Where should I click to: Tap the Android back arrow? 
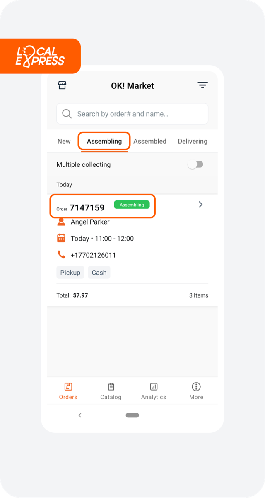point(80,415)
